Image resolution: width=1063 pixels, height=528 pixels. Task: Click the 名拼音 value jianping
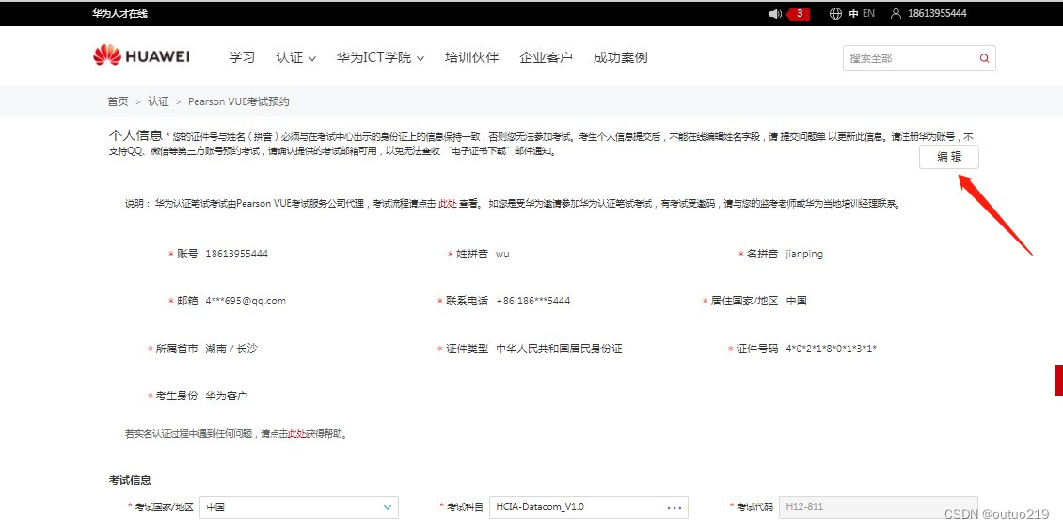(x=804, y=254)
